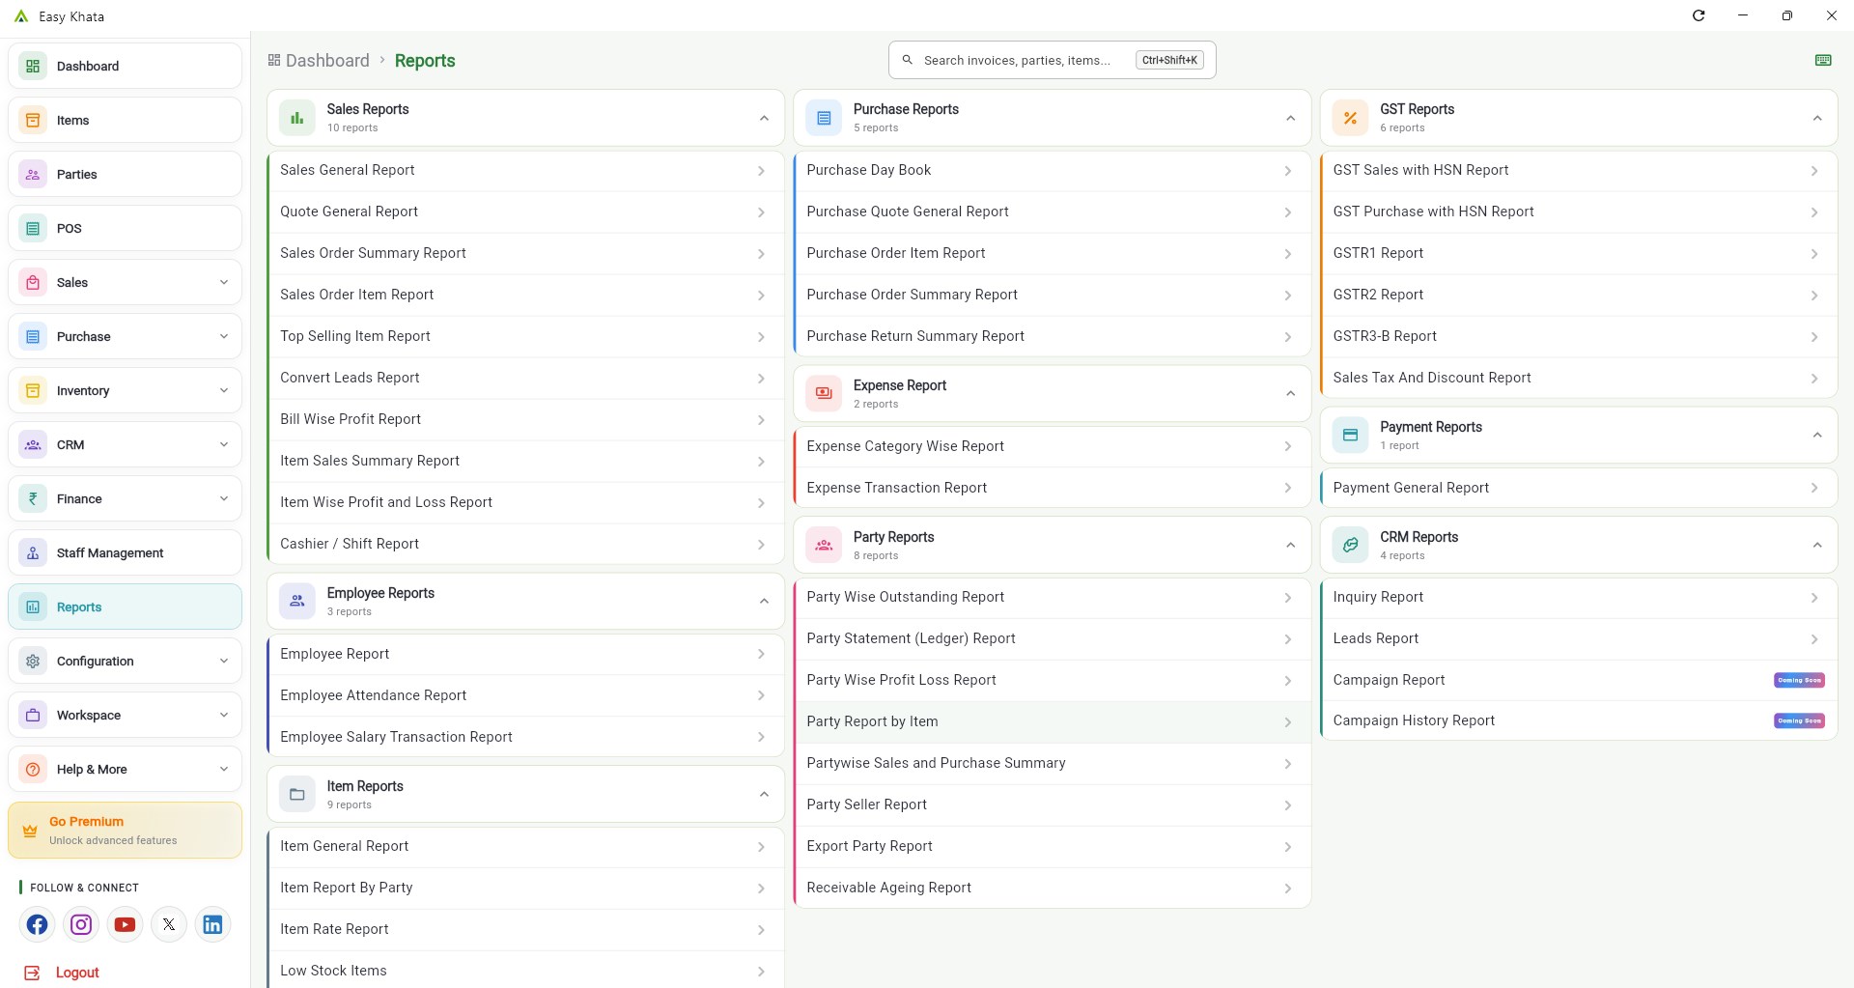The height and width of the screenshot is (988, 1854).
Task: Click the Payment Reports card icon
Action: [x=1350, y=435]
